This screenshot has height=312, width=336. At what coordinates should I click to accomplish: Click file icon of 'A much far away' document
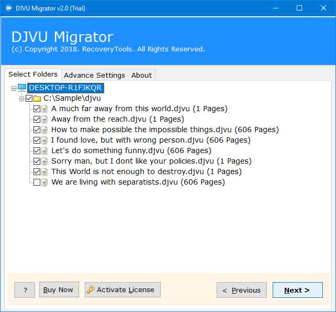point(45,109)
